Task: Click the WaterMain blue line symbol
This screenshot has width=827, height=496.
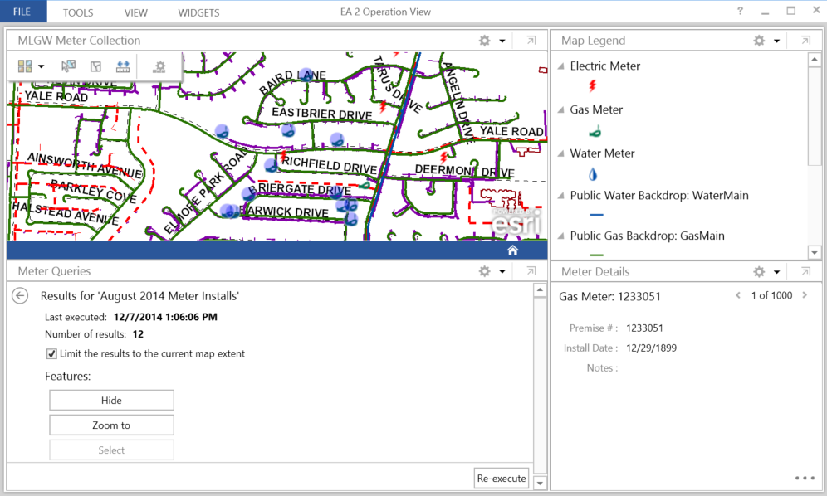Action: (596, 215)
